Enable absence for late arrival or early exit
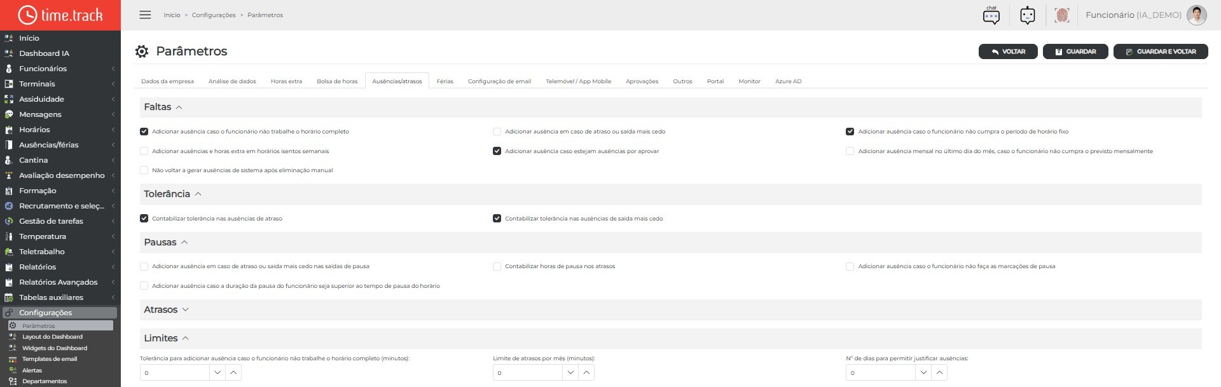The width and height of the screenshot is (1221, 387). pyautogui.click(x=497, y=132)
